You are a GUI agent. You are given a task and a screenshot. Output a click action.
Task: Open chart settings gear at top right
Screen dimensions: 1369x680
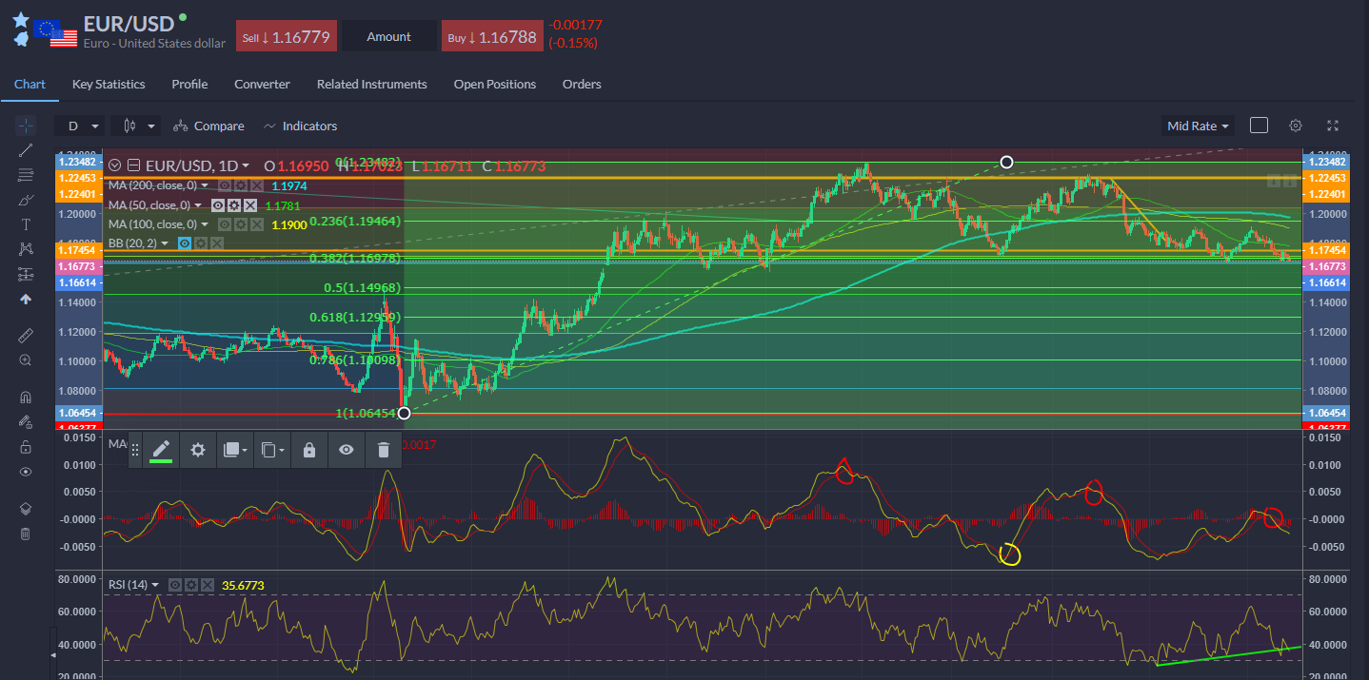point(1295,126)
